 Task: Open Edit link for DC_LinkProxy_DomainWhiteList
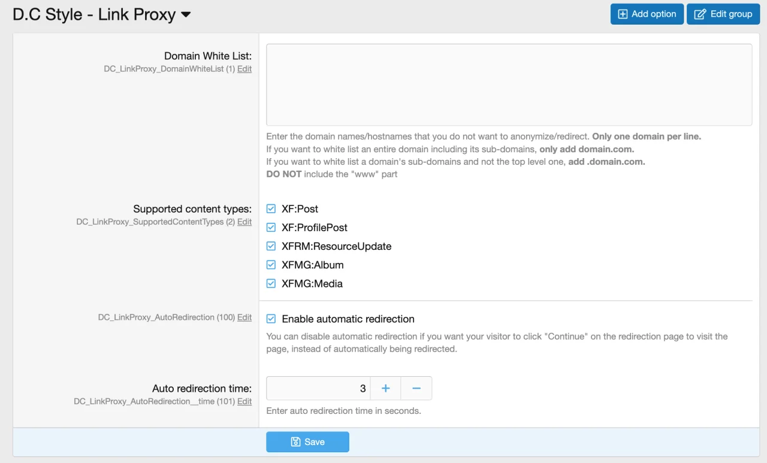[x=244, y=69]
